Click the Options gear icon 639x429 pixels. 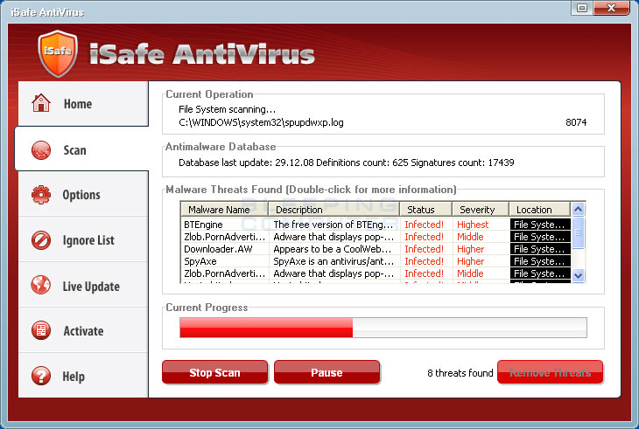(x=41, y=195)
